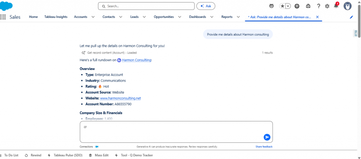The width and height of the screenshot is (361, 159).
Task: Open the Accounts tab
Action: click(x=81, y=17)
